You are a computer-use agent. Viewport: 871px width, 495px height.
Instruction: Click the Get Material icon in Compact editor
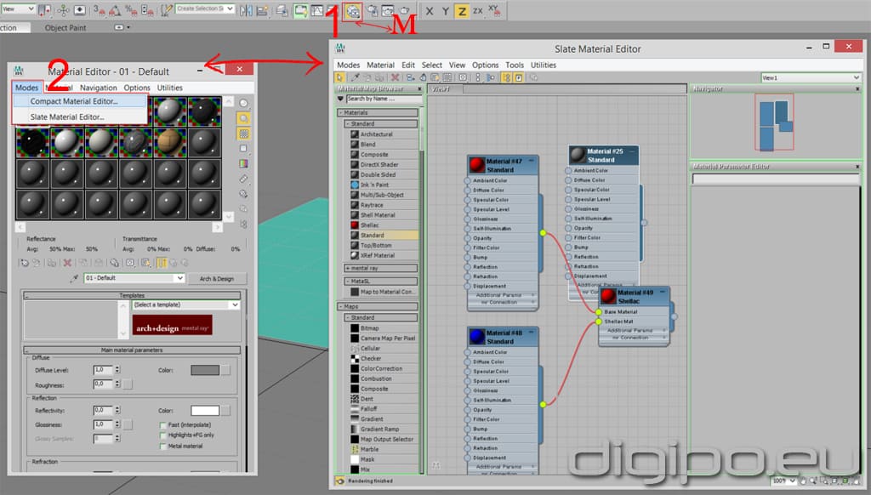click(x=23, y=264)
